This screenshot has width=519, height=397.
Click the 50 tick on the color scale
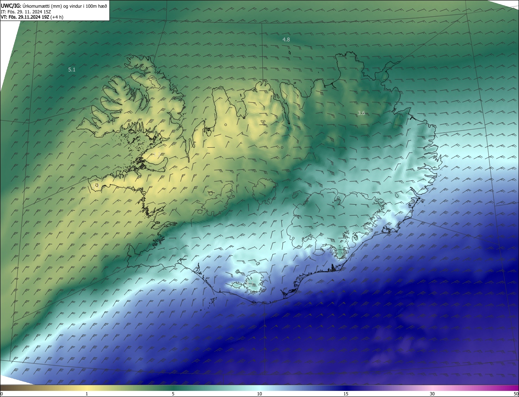pyautogui.click(x=516, y=394)
